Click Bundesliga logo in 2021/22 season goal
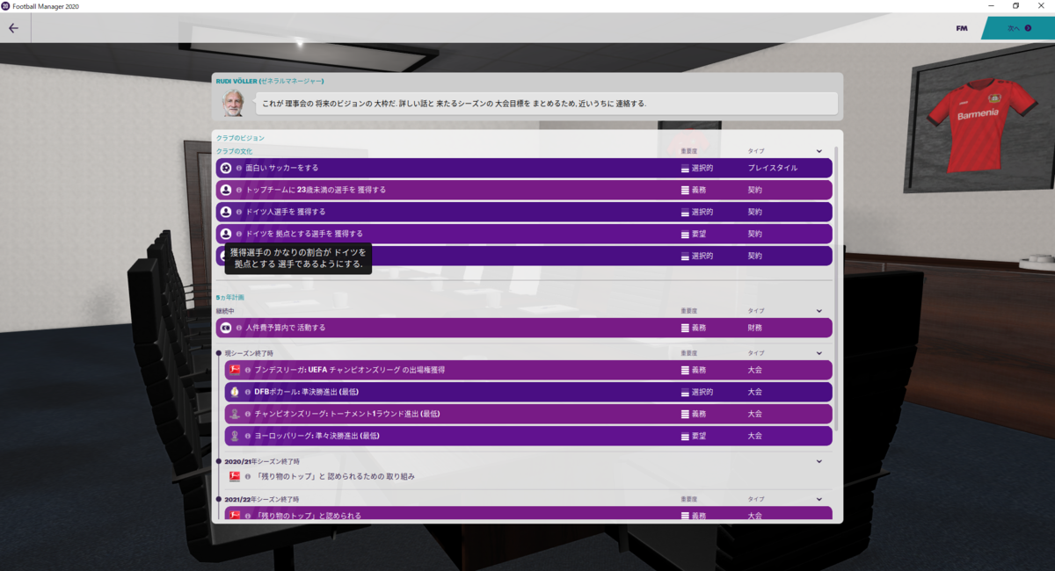The height and width of the screenshot is (571, 1055). (235, 516)
